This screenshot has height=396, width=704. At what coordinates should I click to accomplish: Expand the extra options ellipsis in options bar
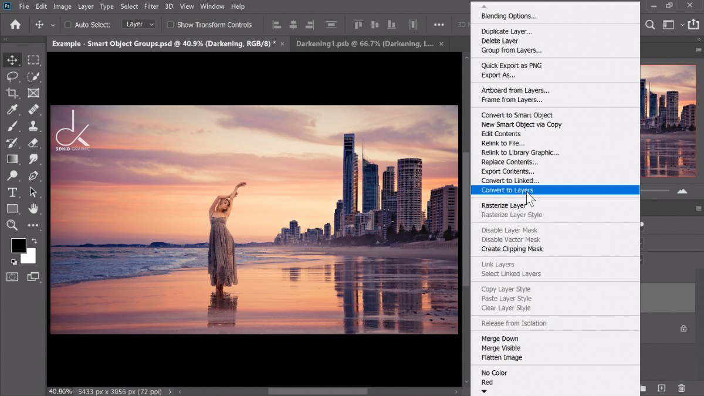439,25
